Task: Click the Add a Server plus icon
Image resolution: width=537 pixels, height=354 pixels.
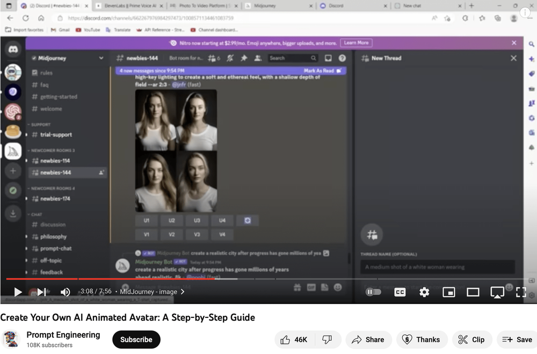Action: (13, 171)
